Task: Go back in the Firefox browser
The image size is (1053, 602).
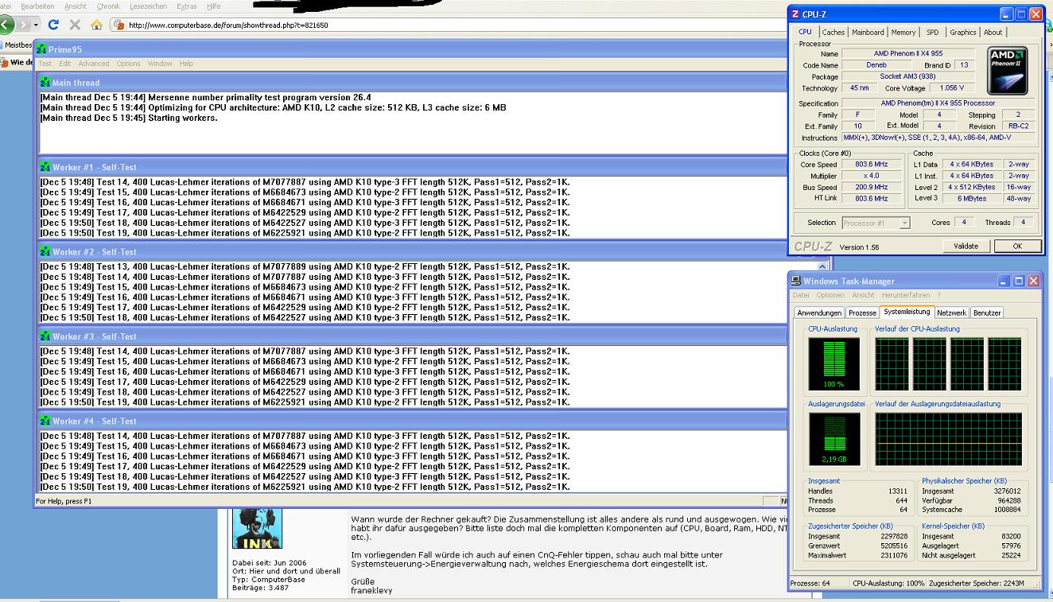Action: (x=6, y=25)
